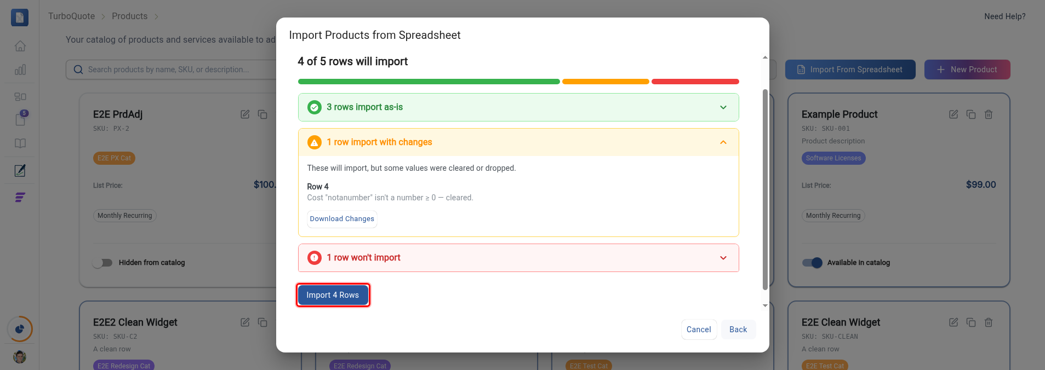
Task: Click the red progress bar segment
Action: pyautogui.click(x=695, y=82)
